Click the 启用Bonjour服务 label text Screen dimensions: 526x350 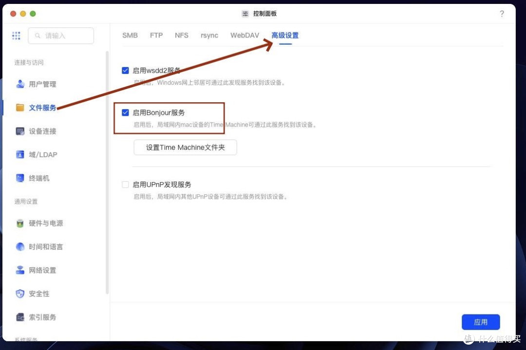[x=159, y=112]
